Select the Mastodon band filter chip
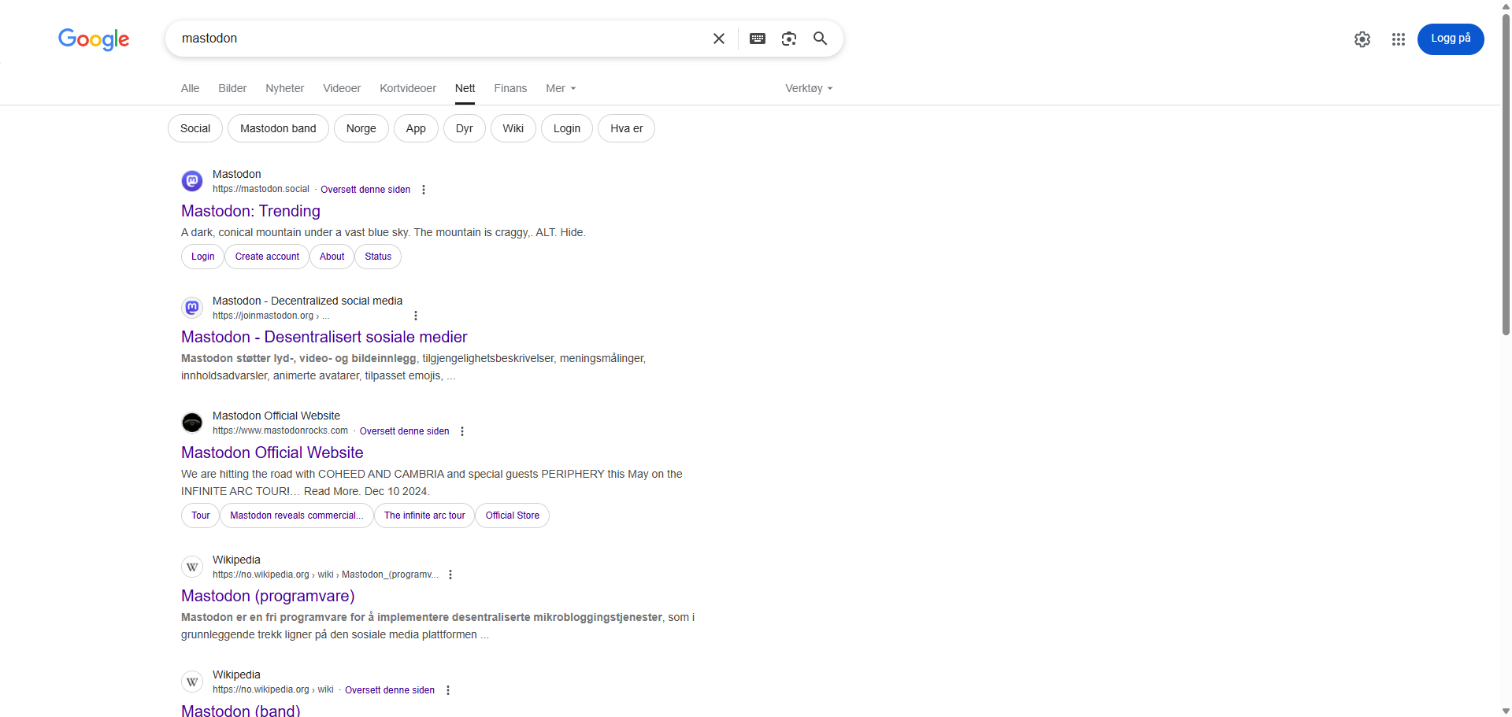 (278, 128)
